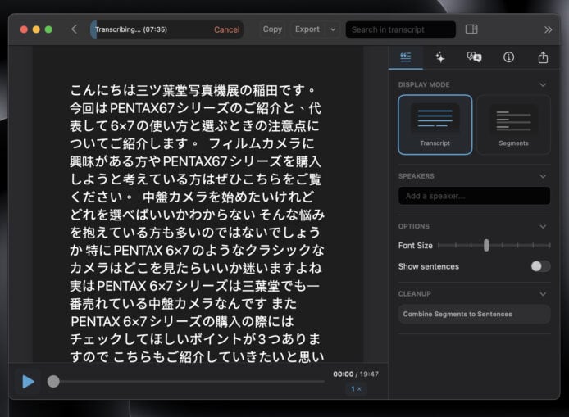The height and width of the screenshot is (417, 569).
Task: Open the toolbar overflow double-chevron
Action: tap(548, 29)
